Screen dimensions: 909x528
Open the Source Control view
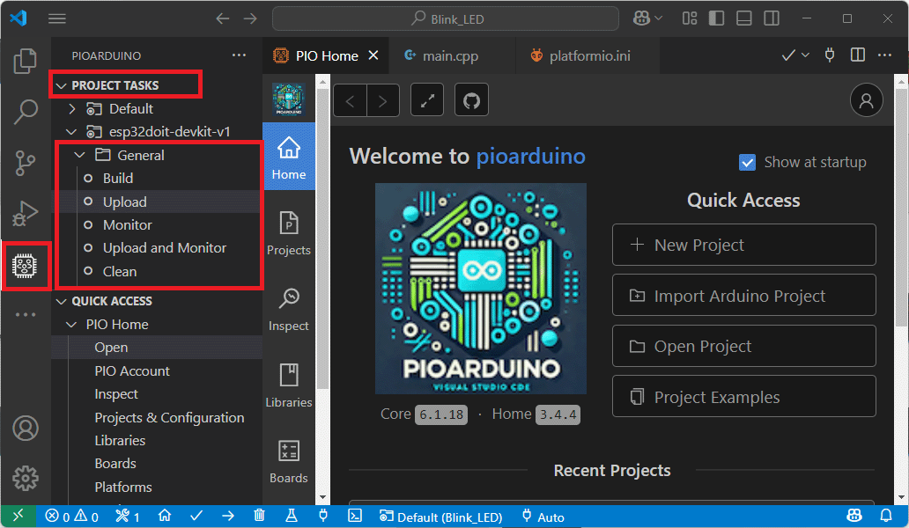25,163
